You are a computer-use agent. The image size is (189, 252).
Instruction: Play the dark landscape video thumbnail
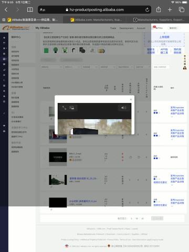pos(58,180)
